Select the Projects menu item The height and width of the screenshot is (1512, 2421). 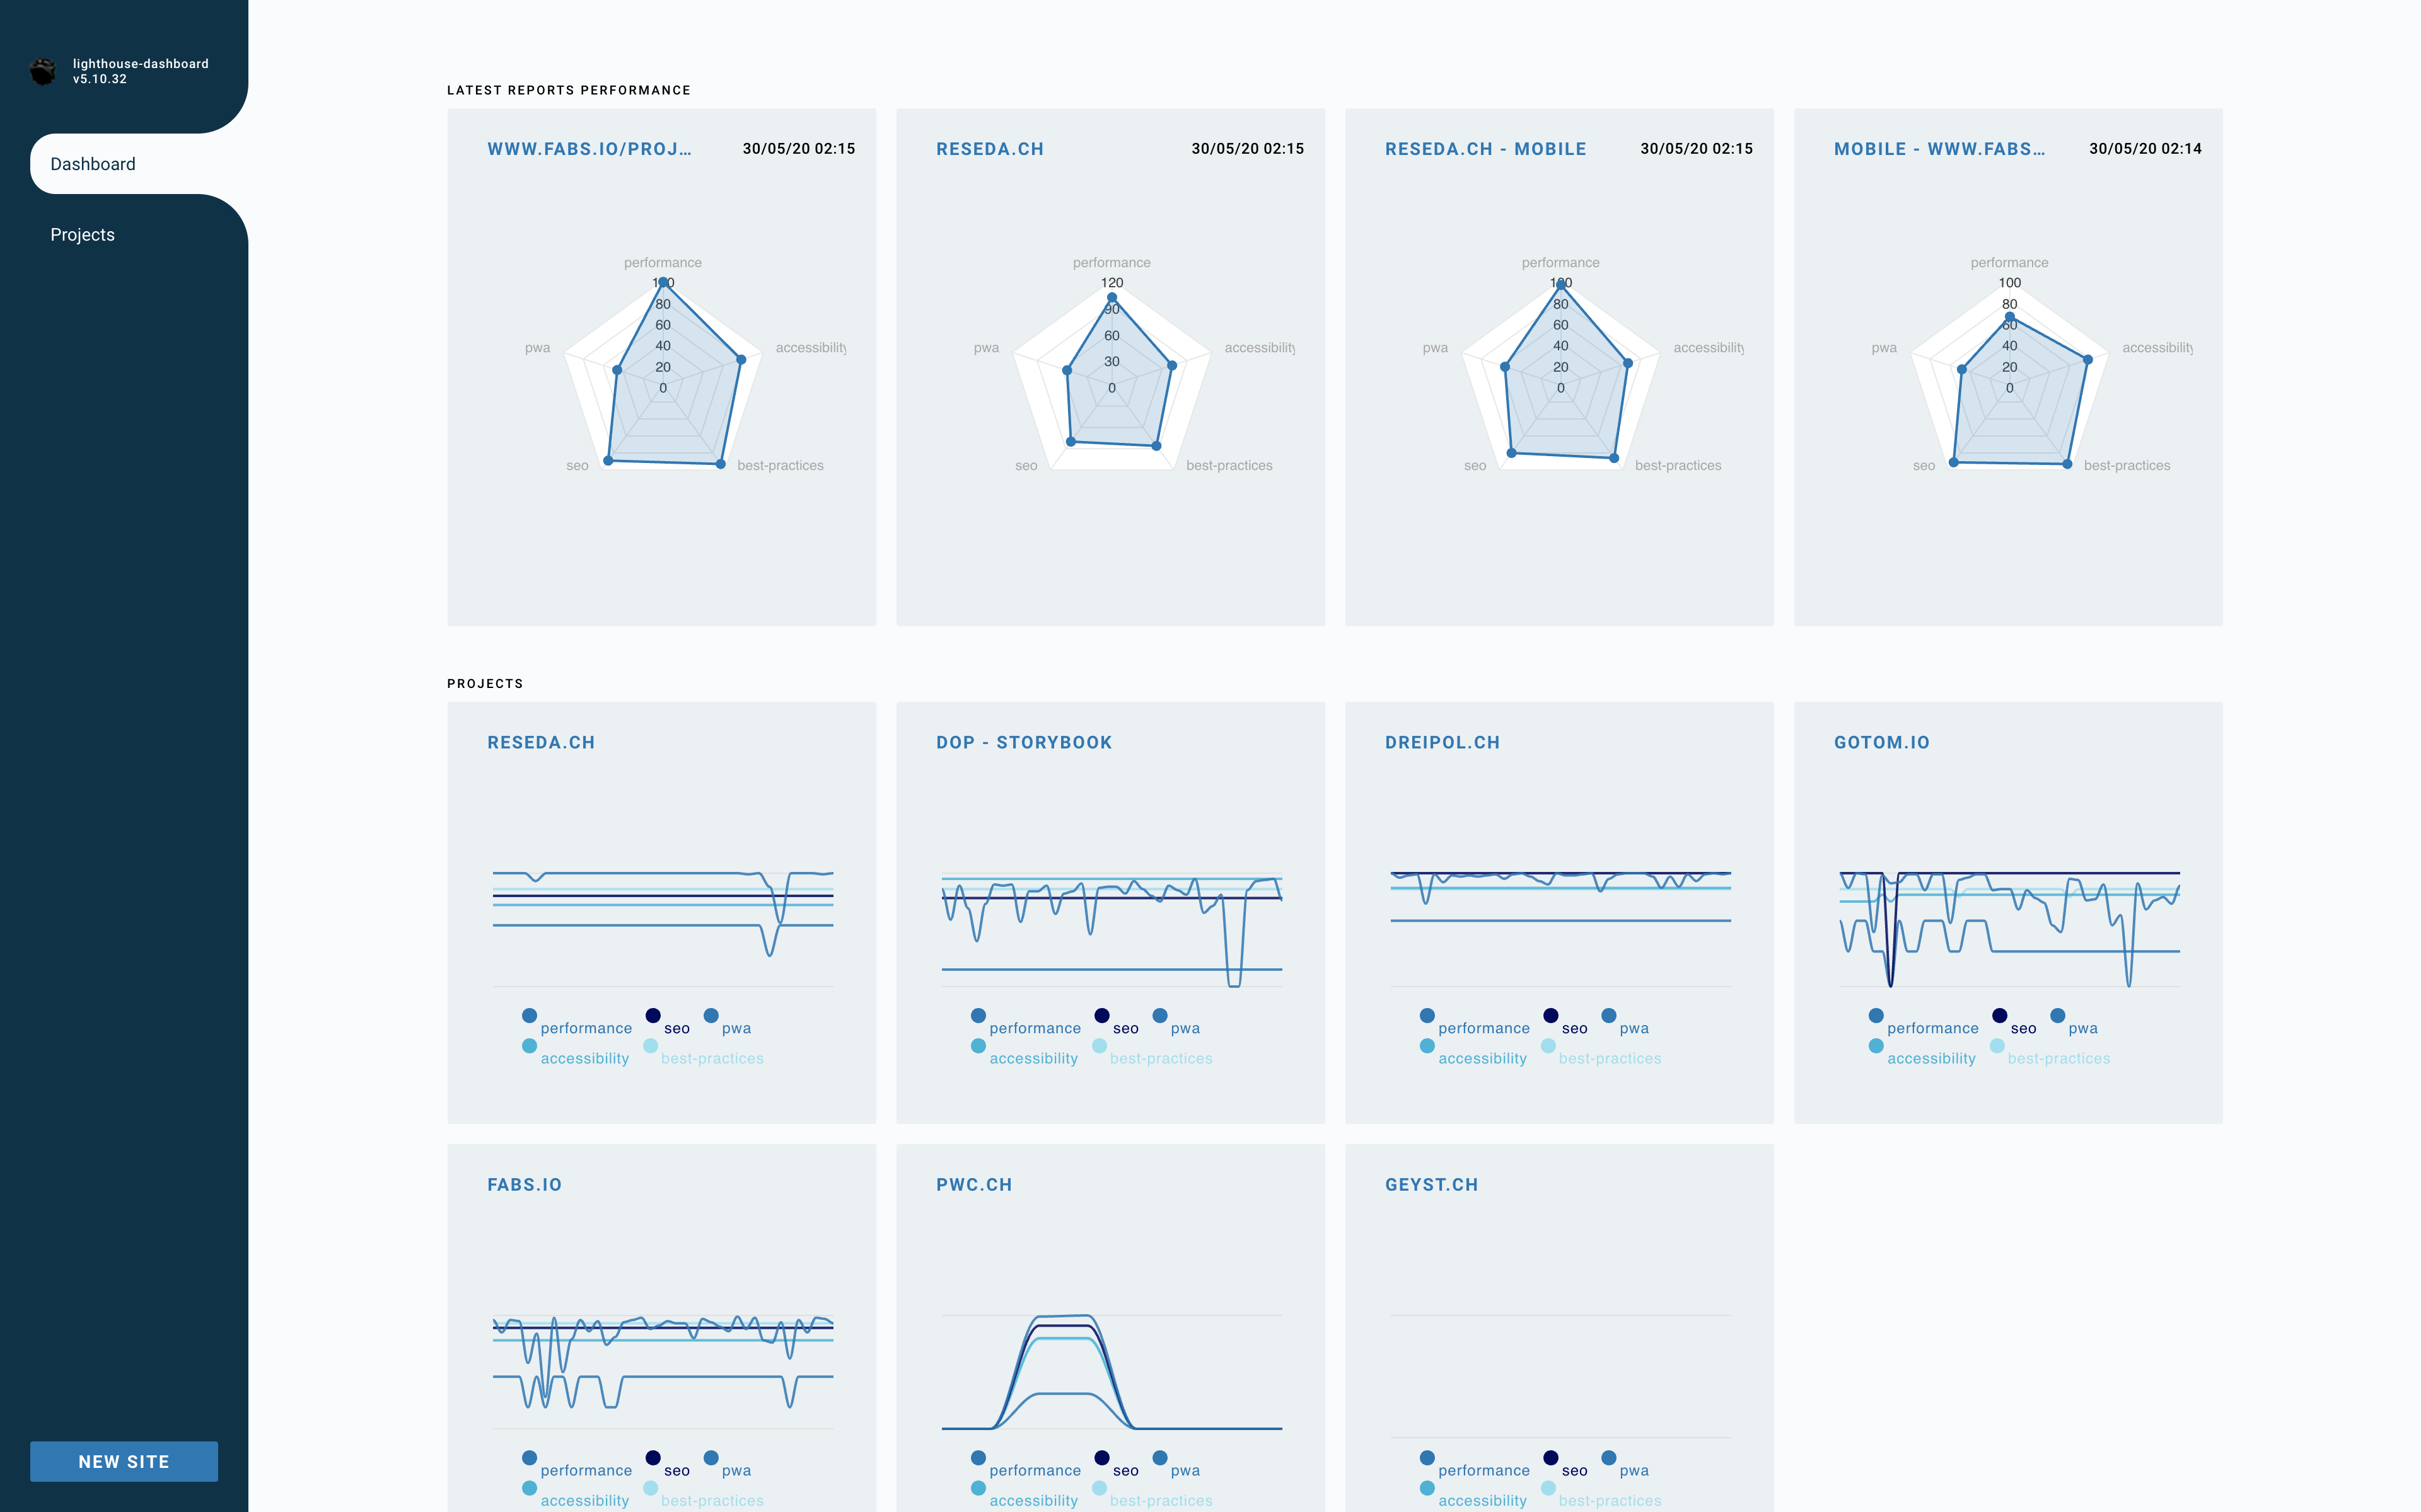(x=82, y=234)
